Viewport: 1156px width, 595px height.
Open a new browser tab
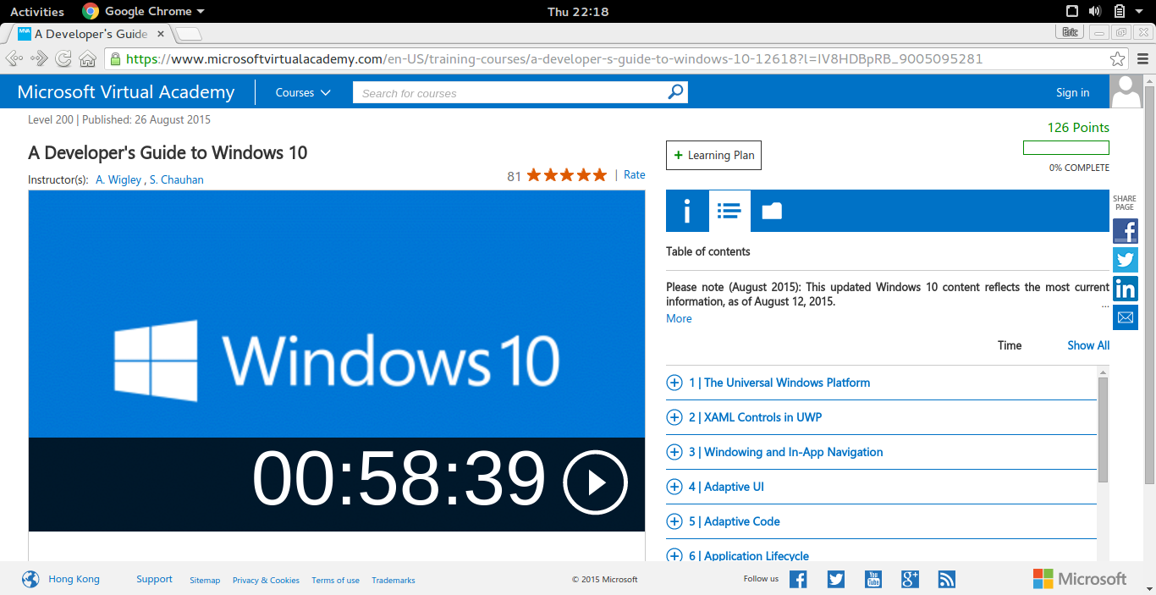pos(188,34)
